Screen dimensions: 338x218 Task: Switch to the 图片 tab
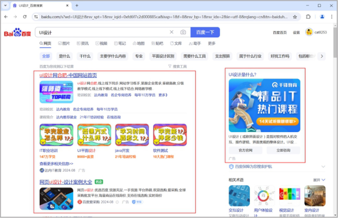(64, 43)
